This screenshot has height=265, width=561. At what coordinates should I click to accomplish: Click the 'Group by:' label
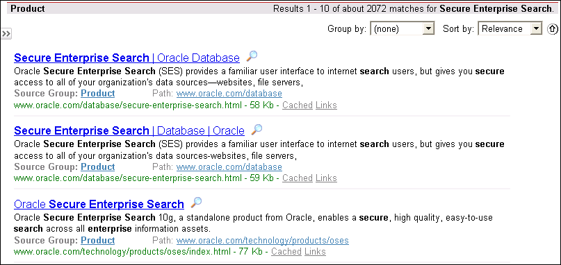coord(347,29)
